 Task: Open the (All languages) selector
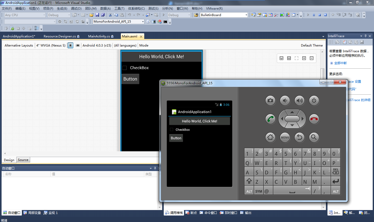[x=125, y=45]
